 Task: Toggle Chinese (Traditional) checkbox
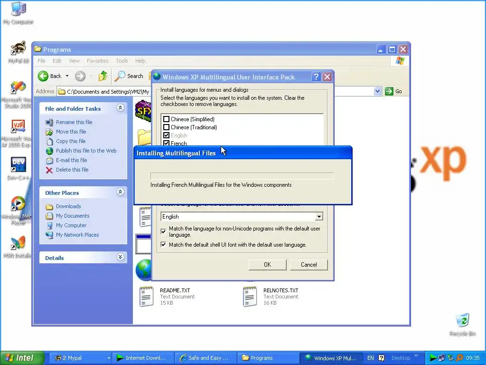(x=167, y=127)
